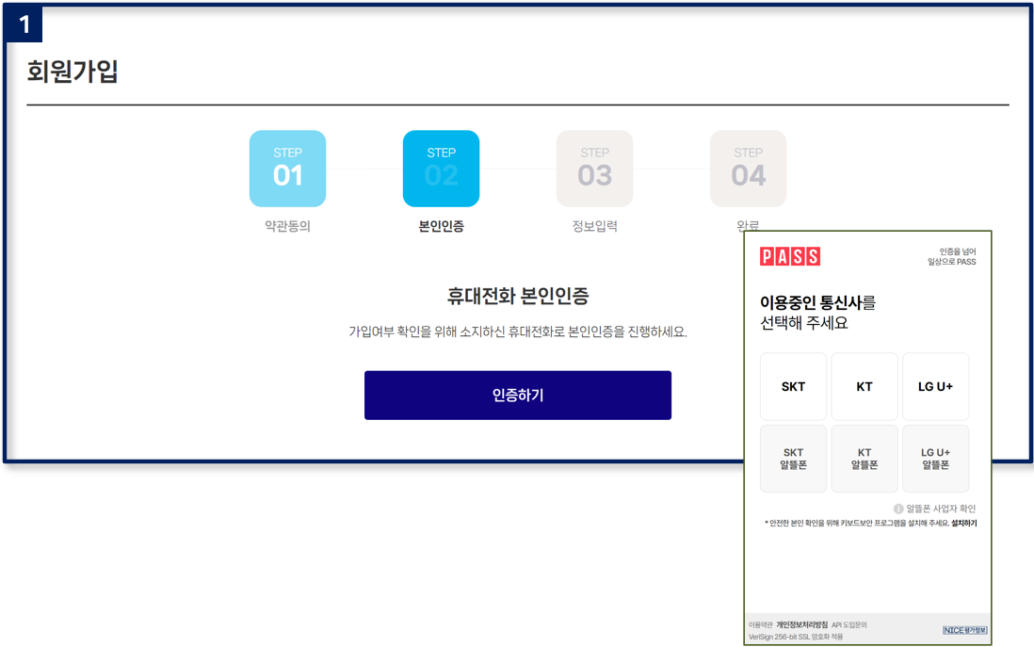This screenshot has height=647, width=1034.
Task: Select the STEP 02 본인인증 icon
Action: tap(441, 169)
